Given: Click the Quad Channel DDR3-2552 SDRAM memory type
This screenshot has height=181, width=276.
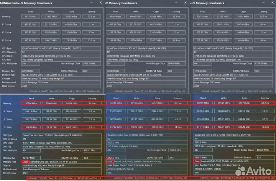Looking at the screenshot, I should pyautogui.click(x=233, y=75).
